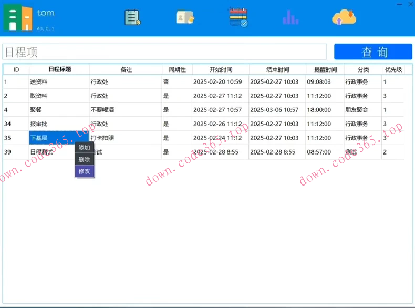
Task: Select the 送资料 schedule row
Action: [38, 82]
